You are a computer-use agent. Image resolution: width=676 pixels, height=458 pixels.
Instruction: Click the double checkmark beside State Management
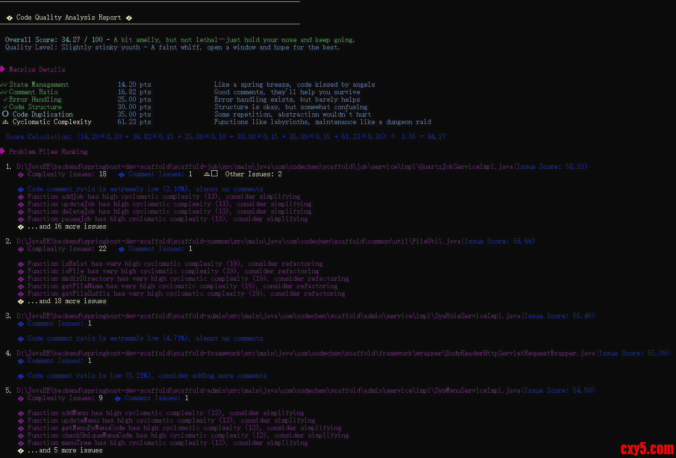4,85
